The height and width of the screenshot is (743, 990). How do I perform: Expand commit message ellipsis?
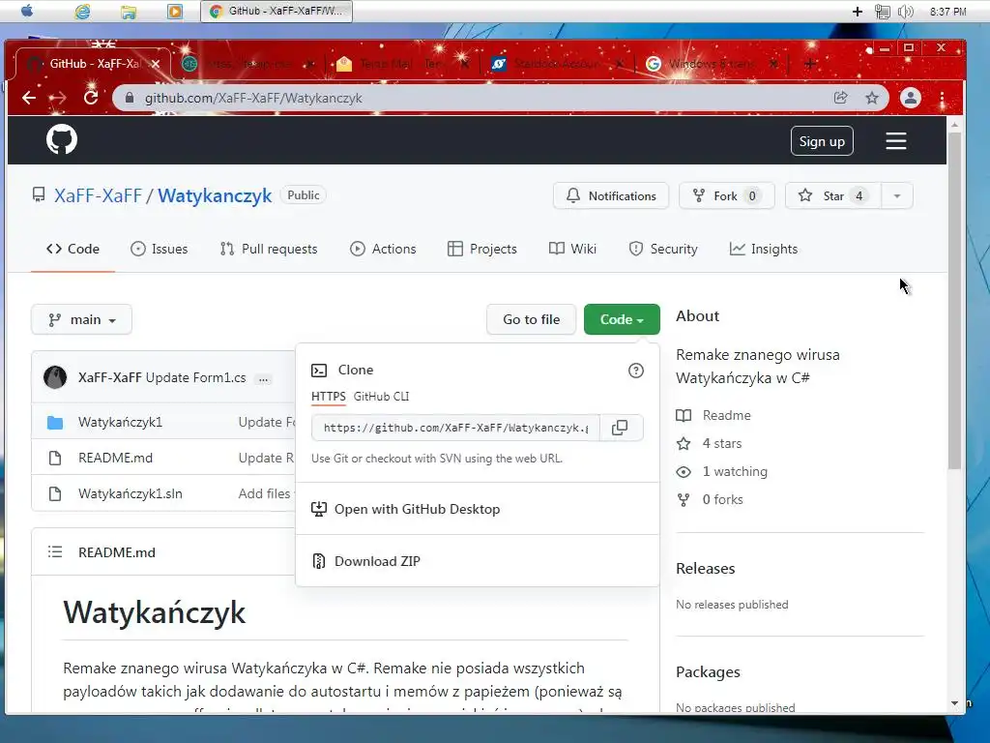263,379
